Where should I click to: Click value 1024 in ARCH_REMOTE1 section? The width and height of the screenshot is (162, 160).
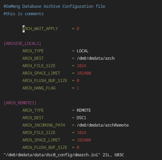coord(81,133)
